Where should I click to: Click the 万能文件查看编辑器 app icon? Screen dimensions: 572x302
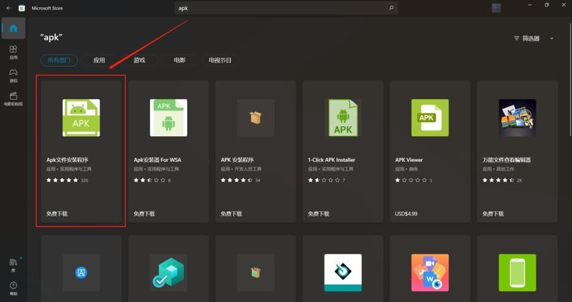pos(518,118)
